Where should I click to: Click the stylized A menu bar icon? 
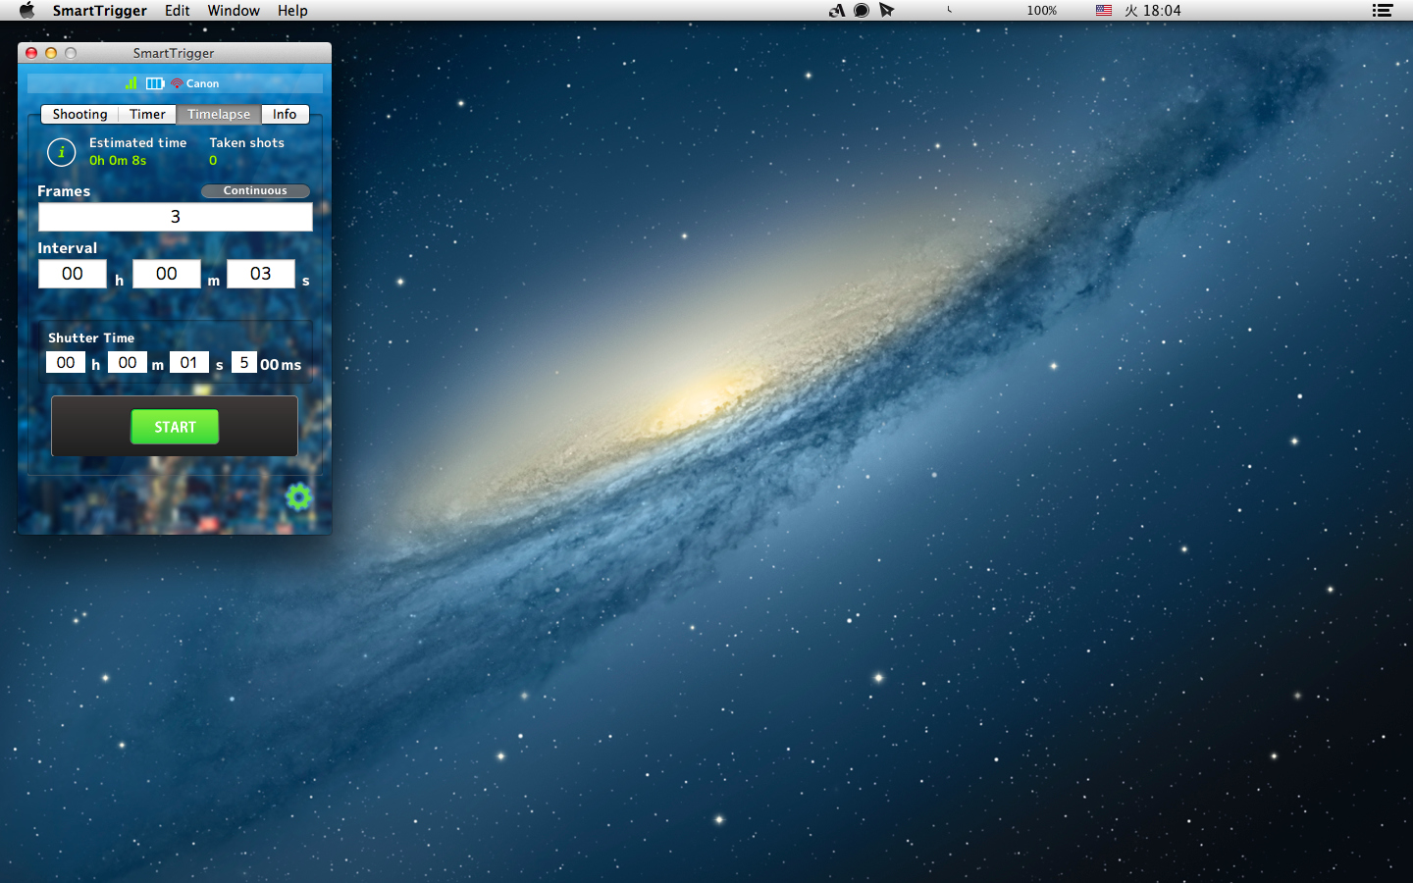(x=836, y=10)
